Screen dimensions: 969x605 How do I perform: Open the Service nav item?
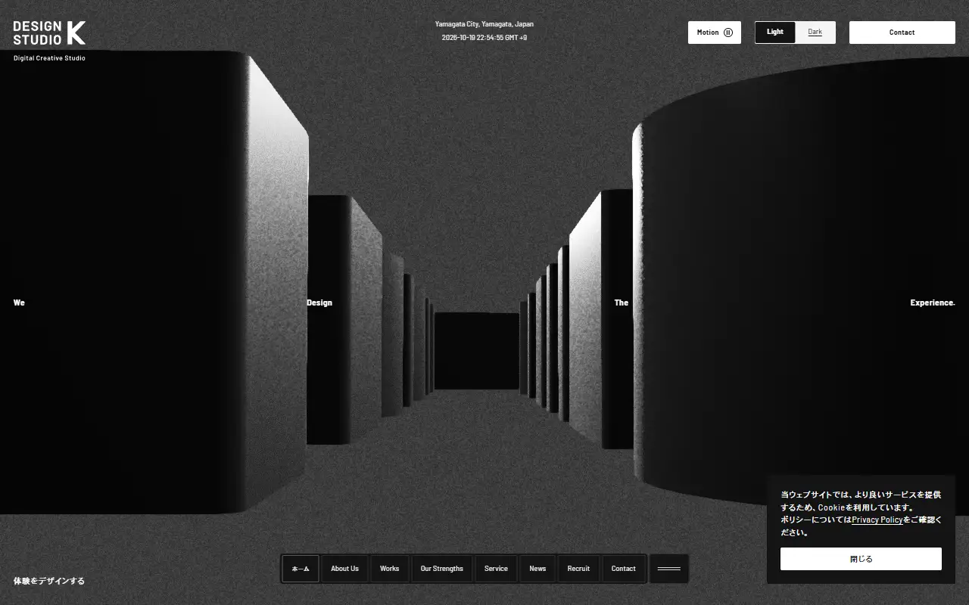tap(496, 569)
